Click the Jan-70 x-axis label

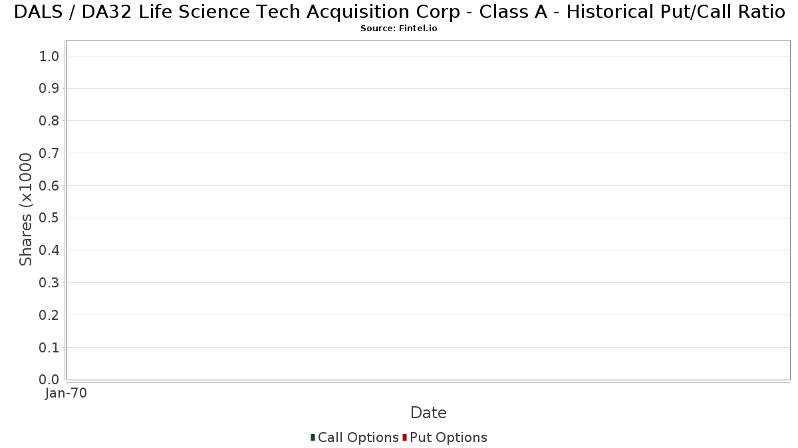pyautogui.click(x=66, y=394)
